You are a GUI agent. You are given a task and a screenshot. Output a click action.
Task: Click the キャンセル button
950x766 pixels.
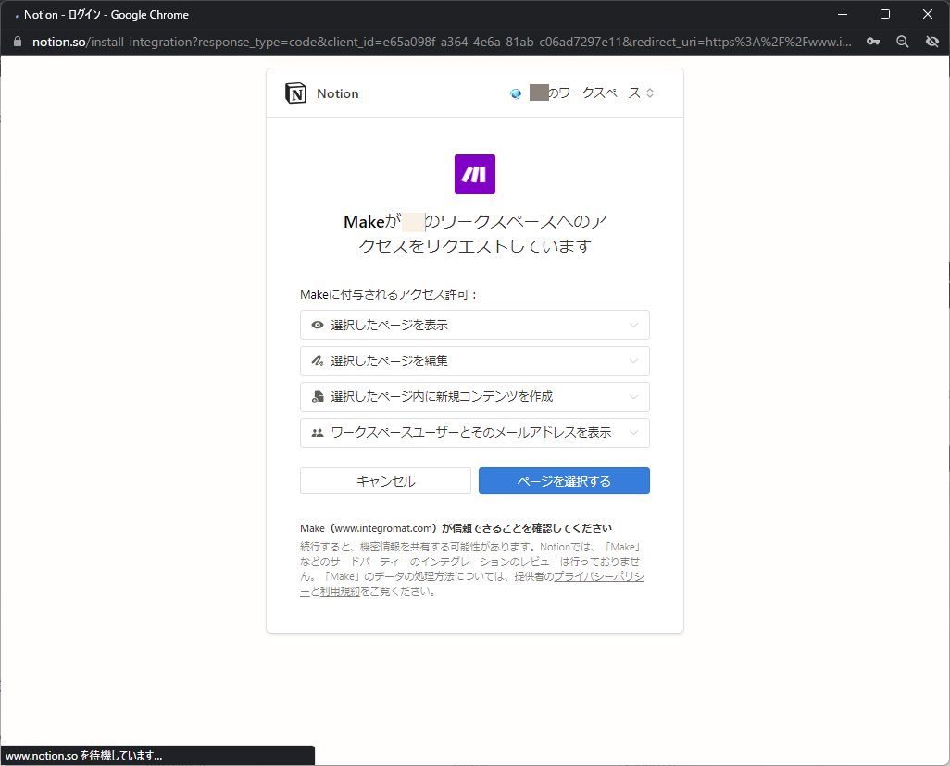tap(385, 481)
